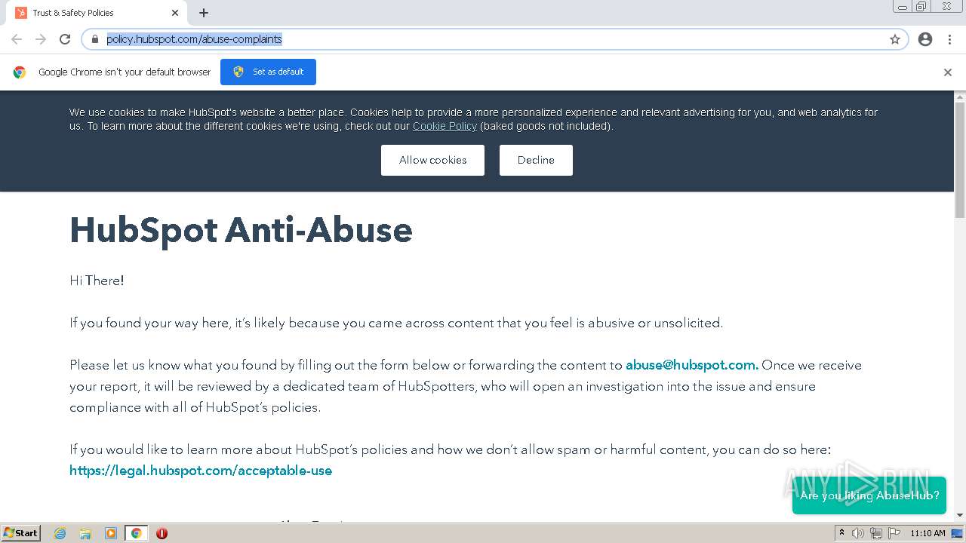Click the 'Are you liking AbuseHub?' widget
The image size is (966, 543).
pyautogui.click(x=869, y=495)
